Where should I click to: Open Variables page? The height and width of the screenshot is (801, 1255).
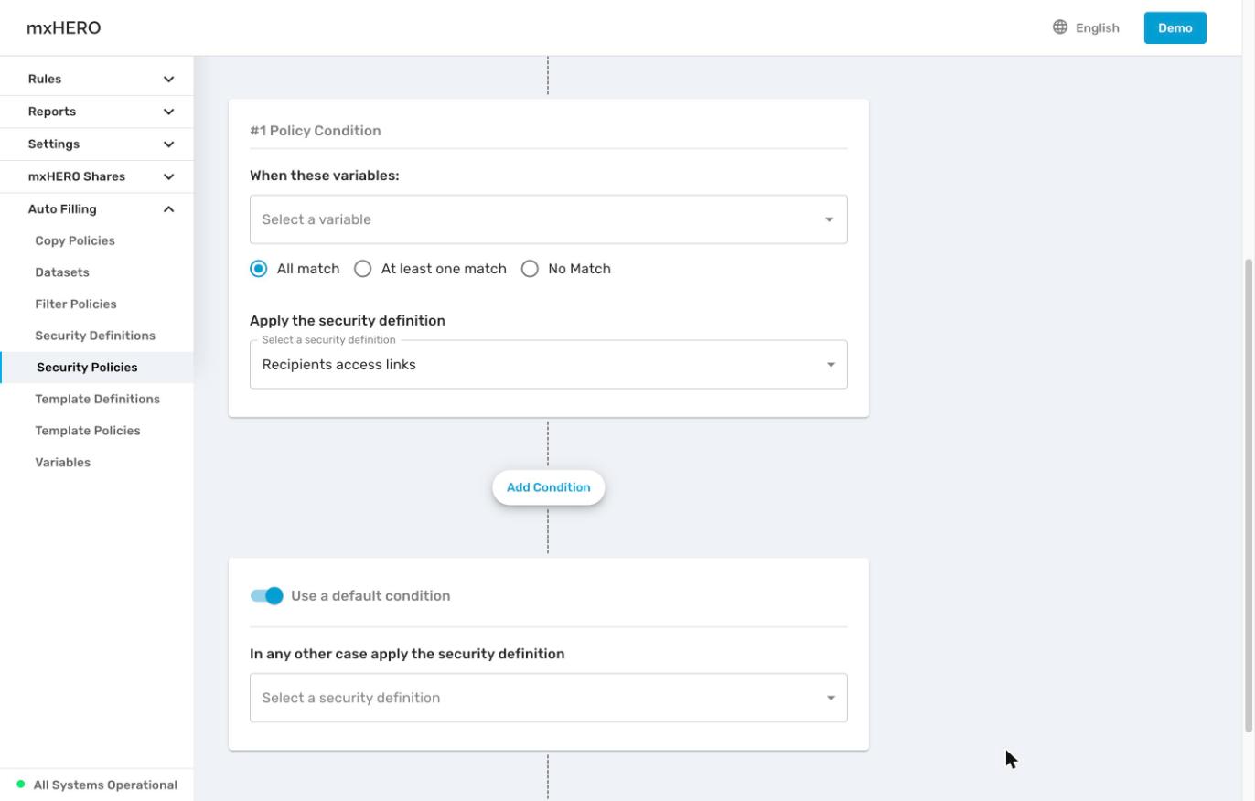[63, 462]
